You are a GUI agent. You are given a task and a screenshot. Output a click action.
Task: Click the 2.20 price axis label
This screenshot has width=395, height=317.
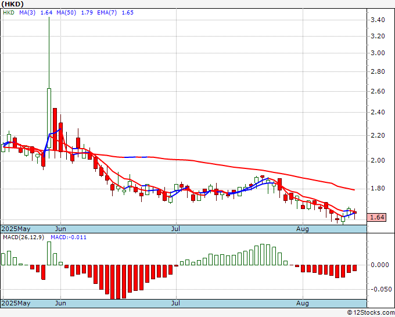[x=378, y=135]
